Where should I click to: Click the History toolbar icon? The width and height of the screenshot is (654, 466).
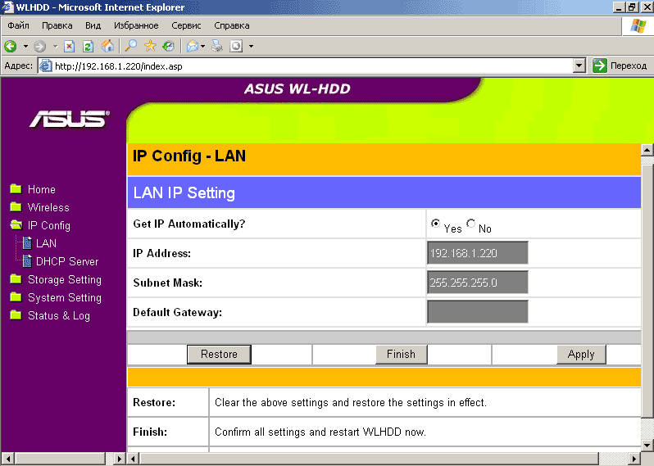click(x=169, y=46)
